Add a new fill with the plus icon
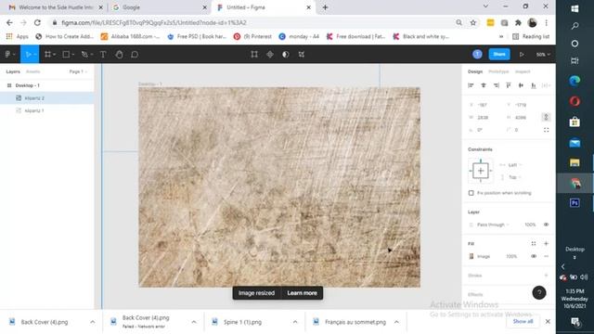This screenshot has height=334, width=594. click(x=546, y=243)
